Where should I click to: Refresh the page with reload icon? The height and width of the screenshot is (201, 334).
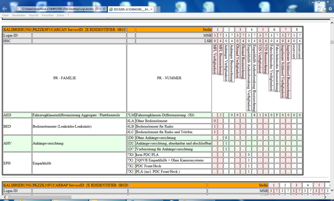(x=104, y=9)
